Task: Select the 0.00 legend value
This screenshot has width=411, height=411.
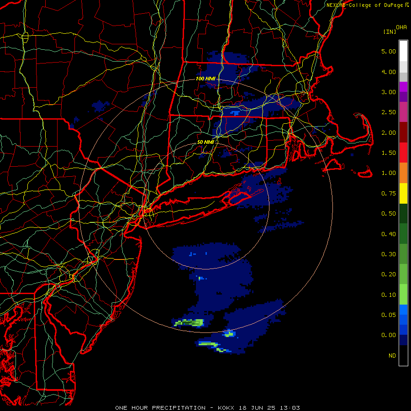Action: pos(389,335)
